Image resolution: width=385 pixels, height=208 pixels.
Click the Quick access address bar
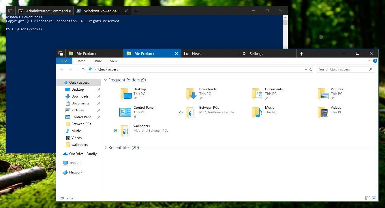198,69
